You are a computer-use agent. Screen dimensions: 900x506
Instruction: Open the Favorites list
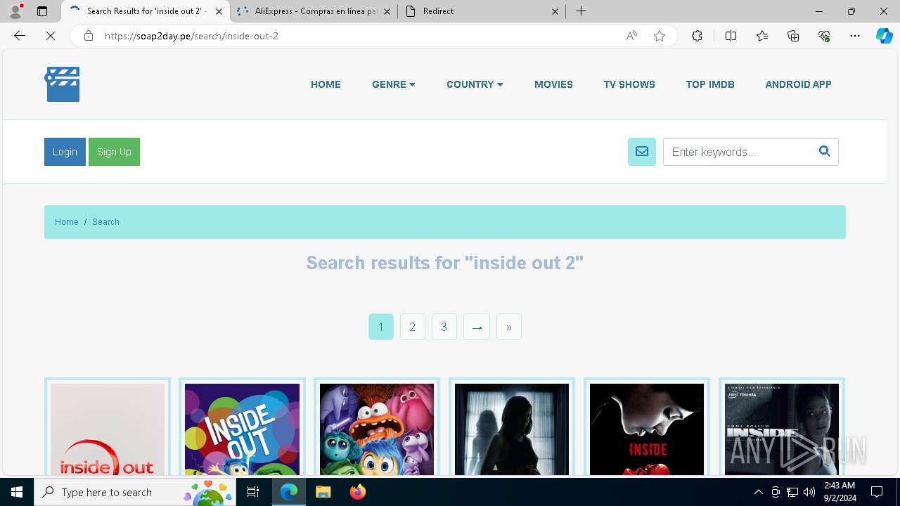(762, 36)
